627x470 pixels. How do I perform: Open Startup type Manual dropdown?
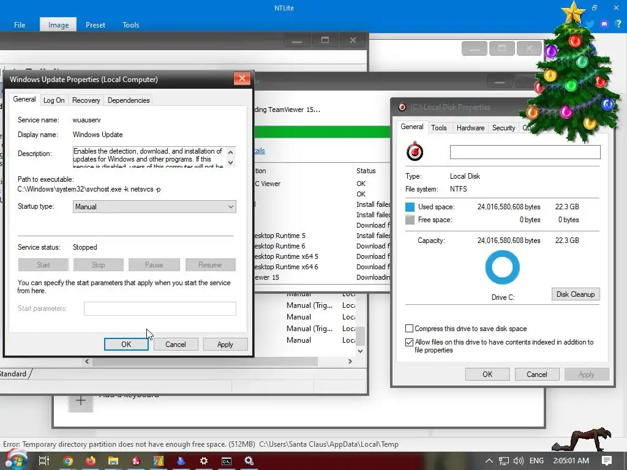point(154,207)
